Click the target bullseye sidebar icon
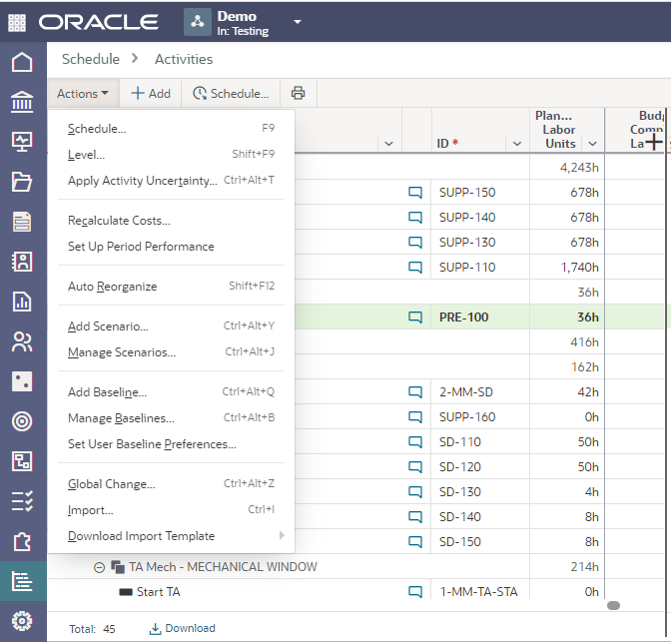This screenshot has width=671, height=642. 21,421
